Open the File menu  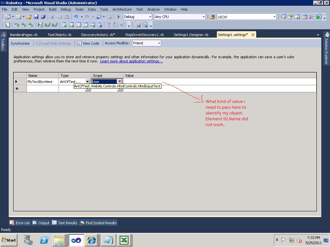coord(5,9)
